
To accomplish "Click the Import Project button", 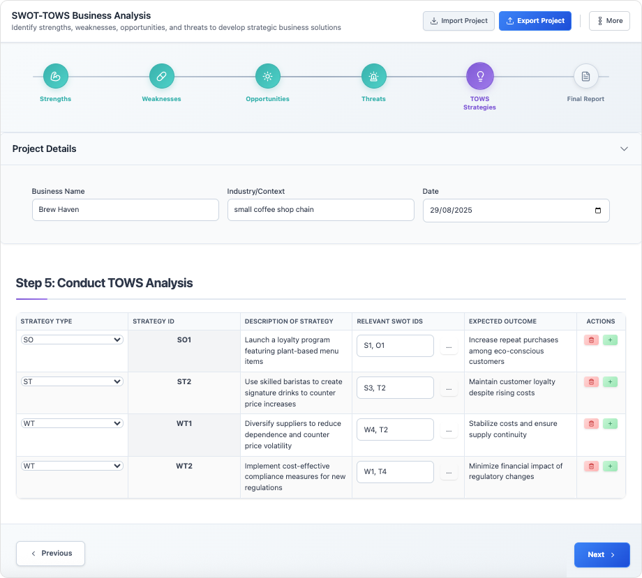I will (458, 21).
